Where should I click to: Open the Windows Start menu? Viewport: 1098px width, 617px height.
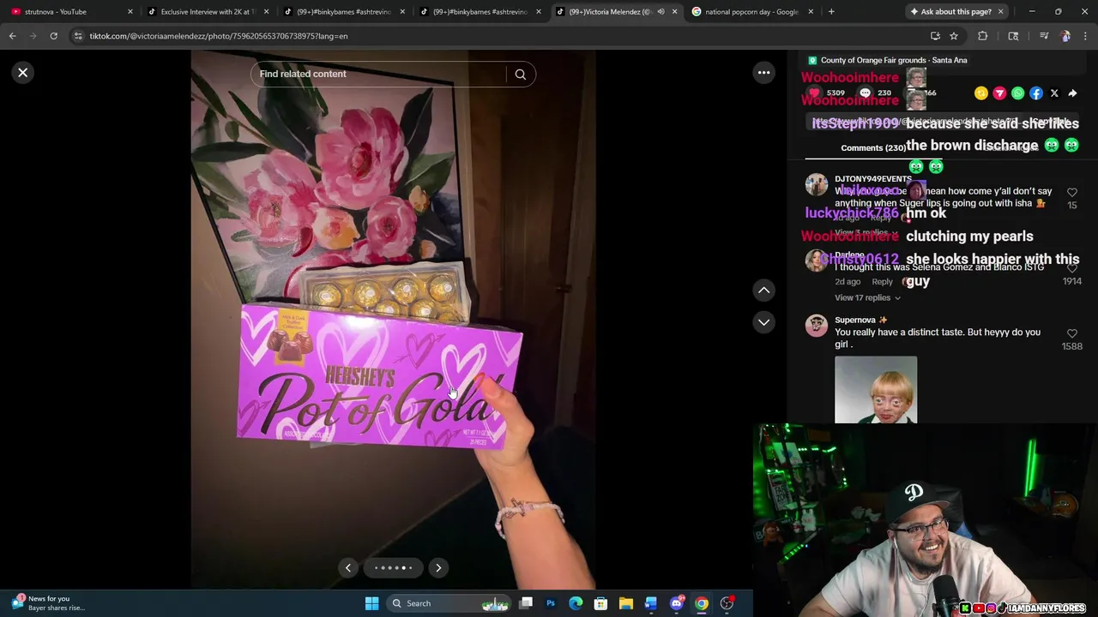[371, 603]
